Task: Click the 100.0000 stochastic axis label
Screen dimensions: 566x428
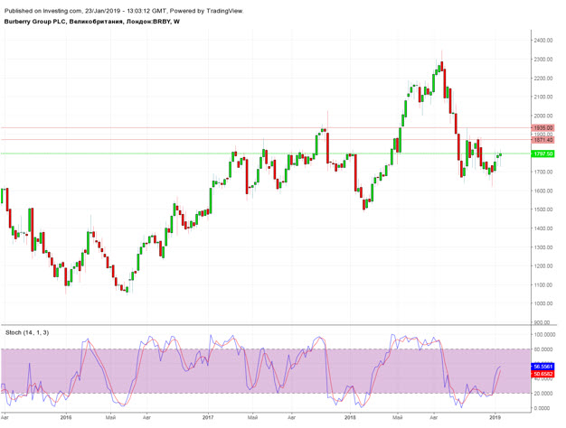Action: pos(544,335)
